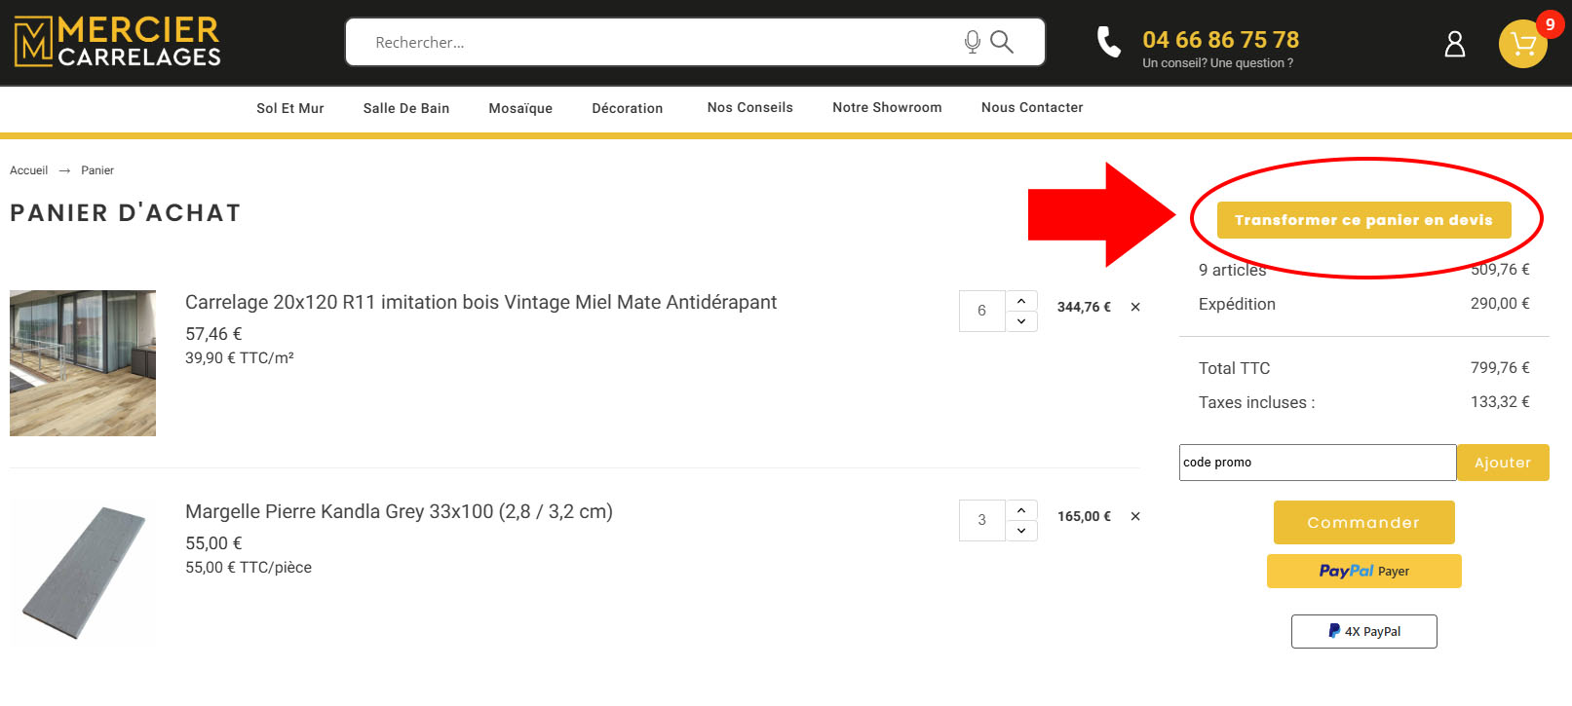This screenshot has width=1572, height=706.
Task: Click the PayPal Payer button
Action: (1363, 572)
